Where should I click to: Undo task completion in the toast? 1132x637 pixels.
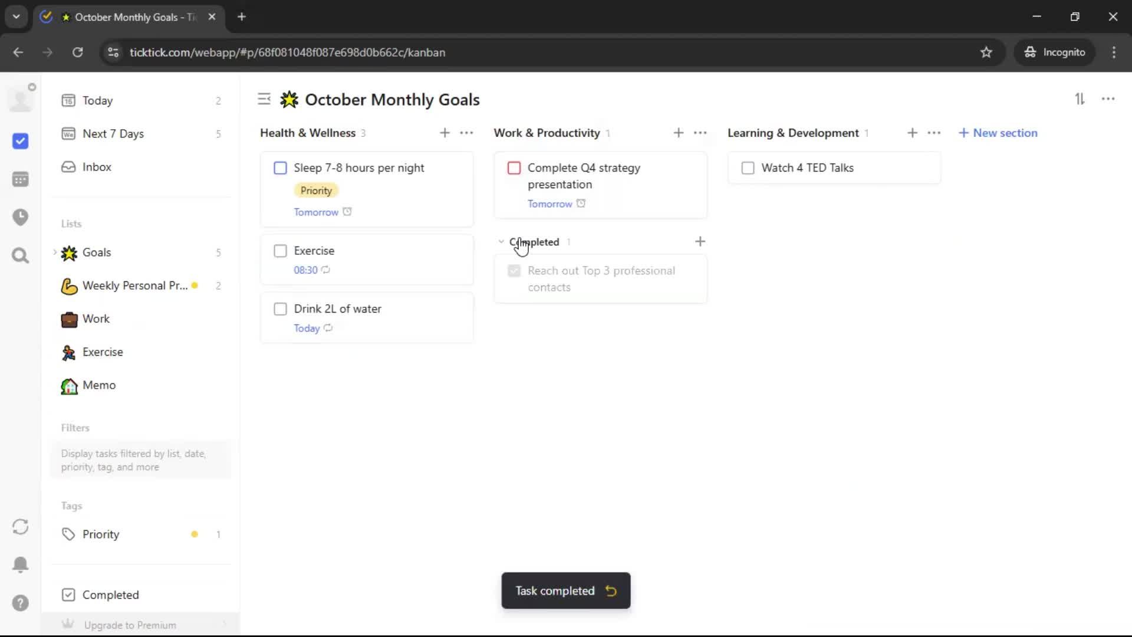click(x=611, y=590)
